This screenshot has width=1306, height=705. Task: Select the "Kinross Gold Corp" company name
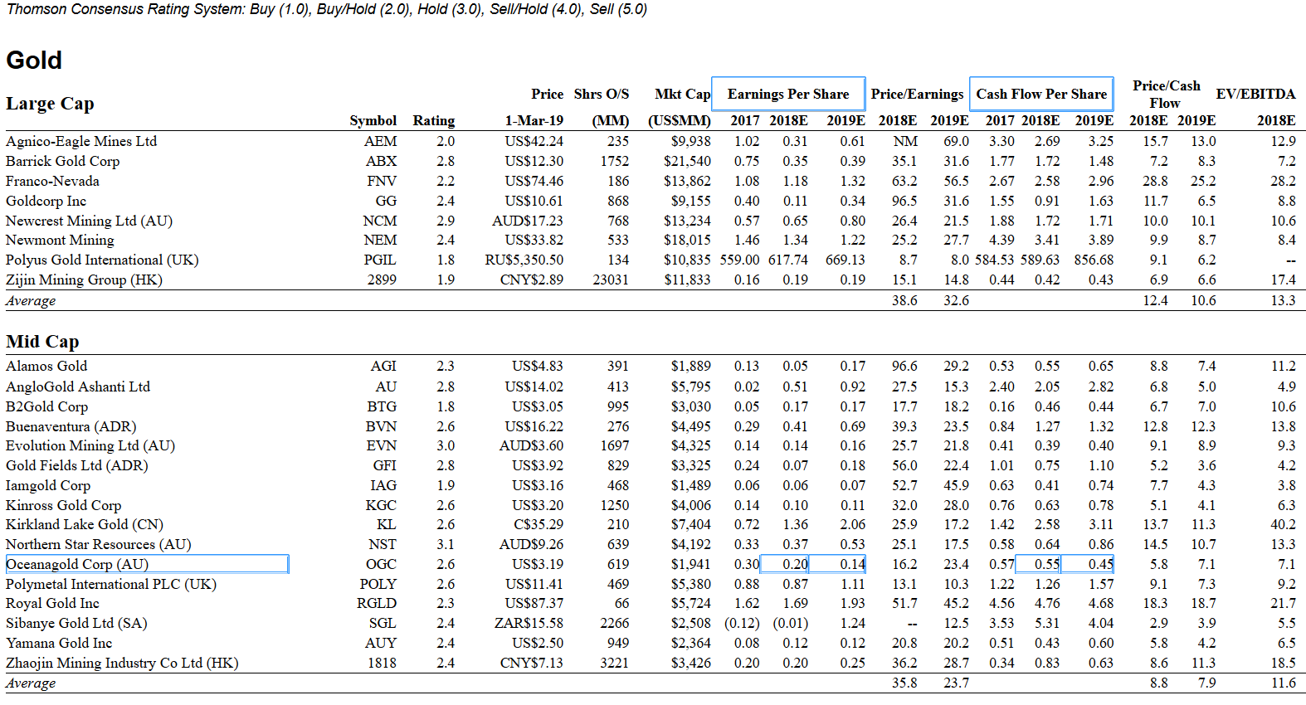tap(64, 505)
